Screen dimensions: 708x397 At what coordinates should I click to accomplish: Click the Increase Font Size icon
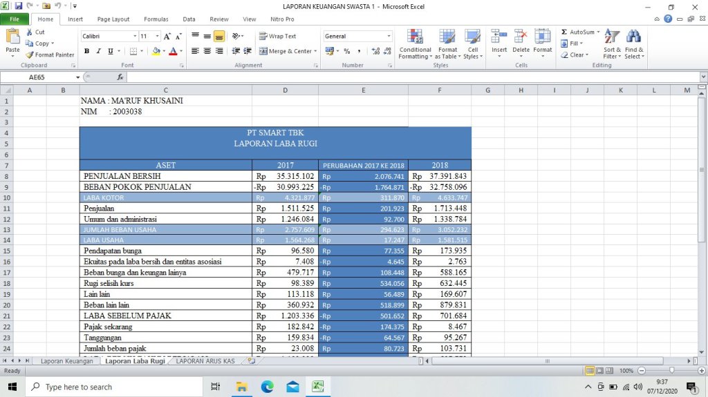pos(168,36)
